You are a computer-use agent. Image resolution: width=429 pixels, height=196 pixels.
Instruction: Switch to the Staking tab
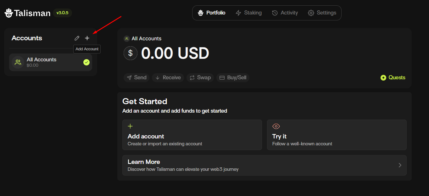pos(249,13)
